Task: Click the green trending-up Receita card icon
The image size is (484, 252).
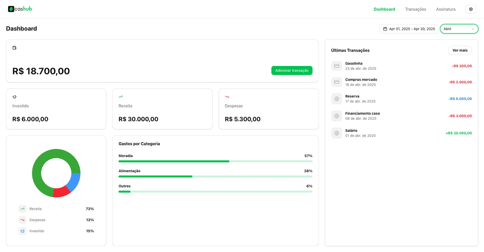Action: pos(121,97)
